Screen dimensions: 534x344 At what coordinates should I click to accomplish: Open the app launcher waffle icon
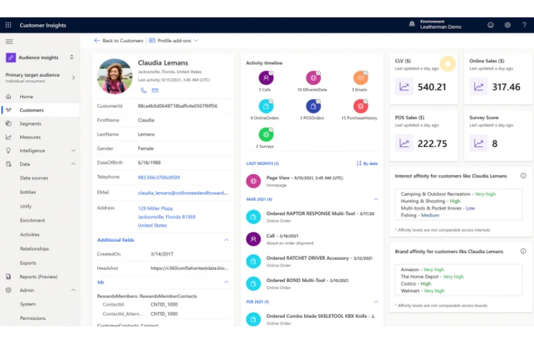(8, 25)
